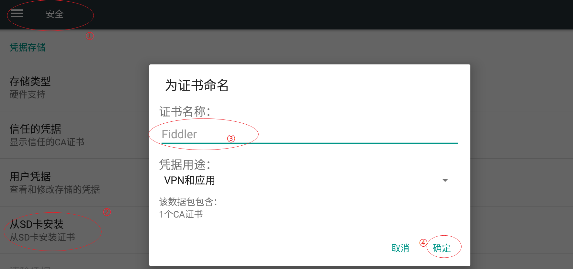Click the red circled number ③ annotation
The height and width of the screenshot is (269, 573).
tap(231, 139)
